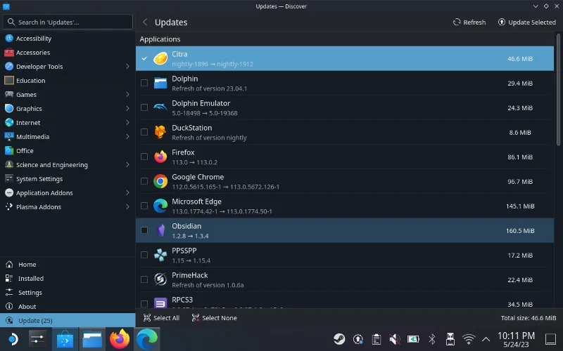
Task: Check the Obsidian update checkbox
Action: 144,230
